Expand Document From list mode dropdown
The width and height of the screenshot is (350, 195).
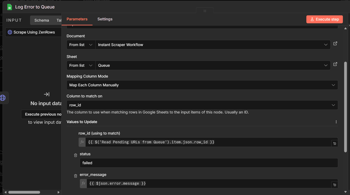(x=81, y=45)
